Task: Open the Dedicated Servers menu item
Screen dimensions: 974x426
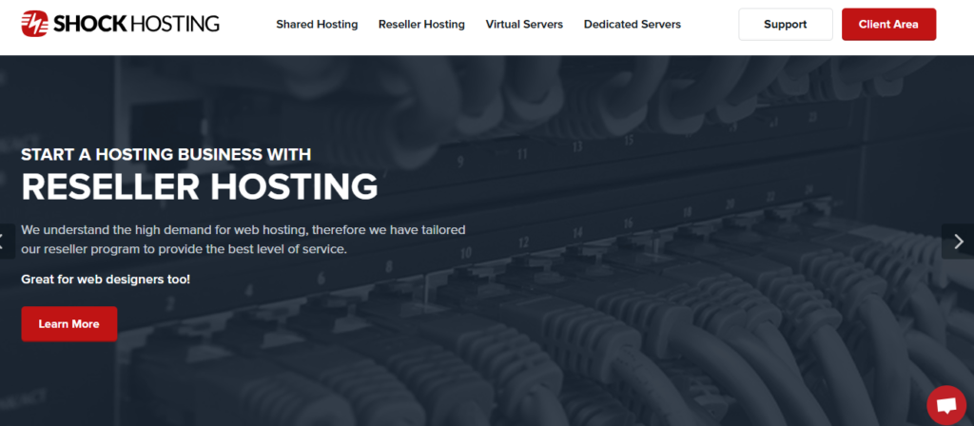Action: click(633, 25)
